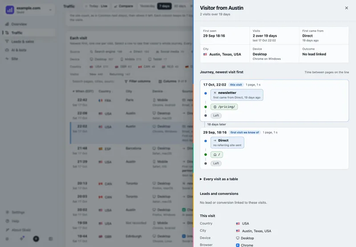Select the 22:42 Paris visit row

[x=132, y=103]
